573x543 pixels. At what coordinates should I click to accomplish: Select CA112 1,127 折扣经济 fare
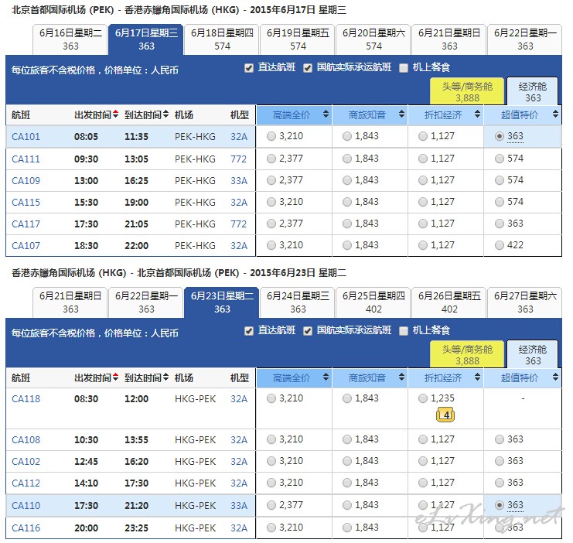tap(423, 483)
